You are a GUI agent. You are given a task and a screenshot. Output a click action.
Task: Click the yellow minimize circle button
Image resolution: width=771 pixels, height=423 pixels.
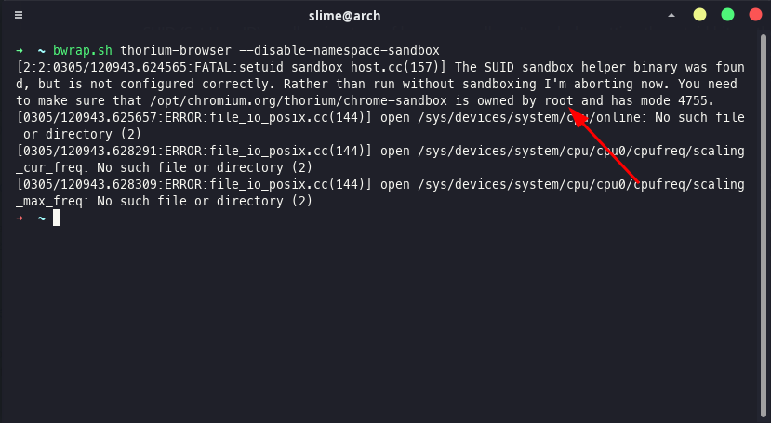point(699,15)
